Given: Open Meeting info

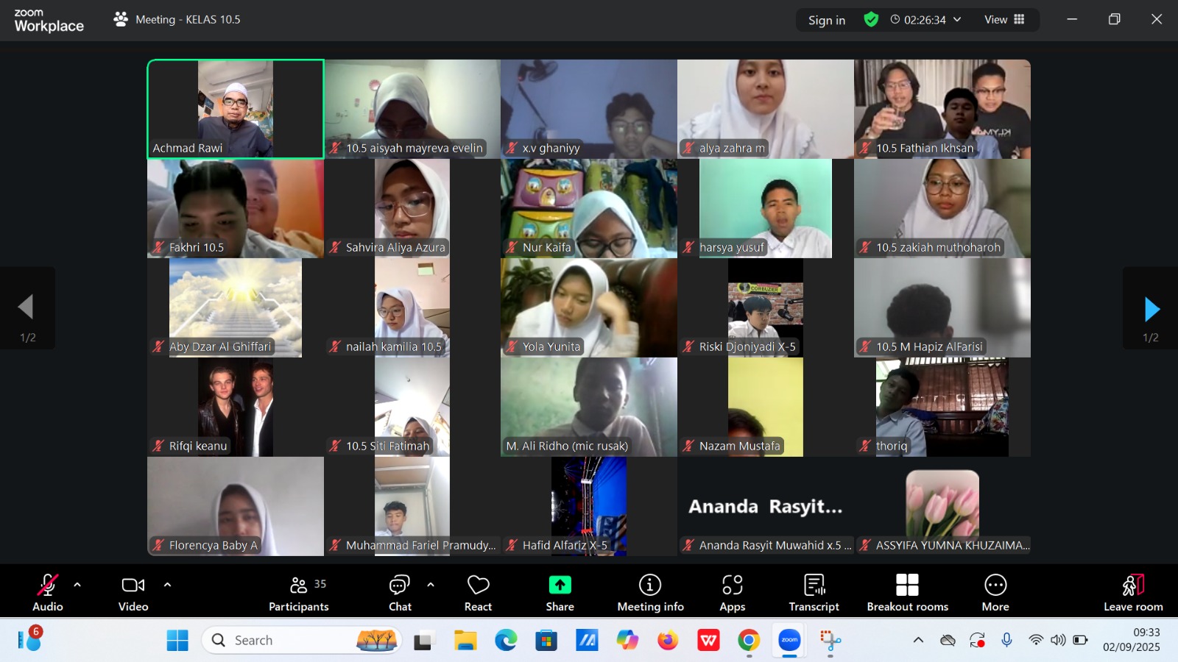Looking at the screenshot, I should [650, 593].
